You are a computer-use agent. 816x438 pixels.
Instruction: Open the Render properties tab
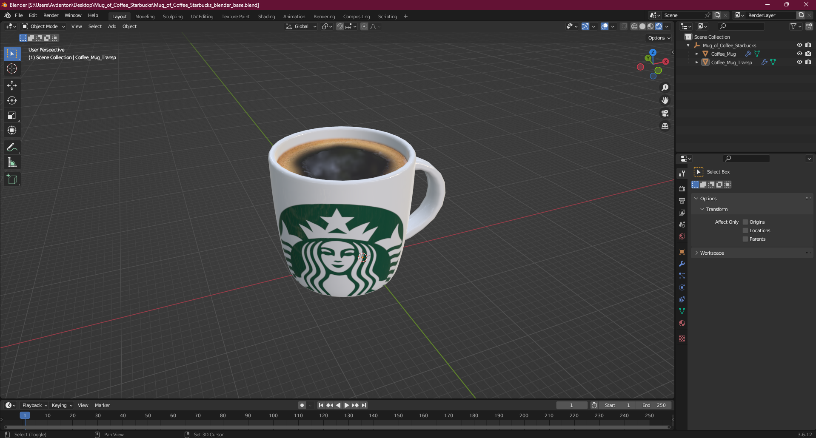coord(682,188)
